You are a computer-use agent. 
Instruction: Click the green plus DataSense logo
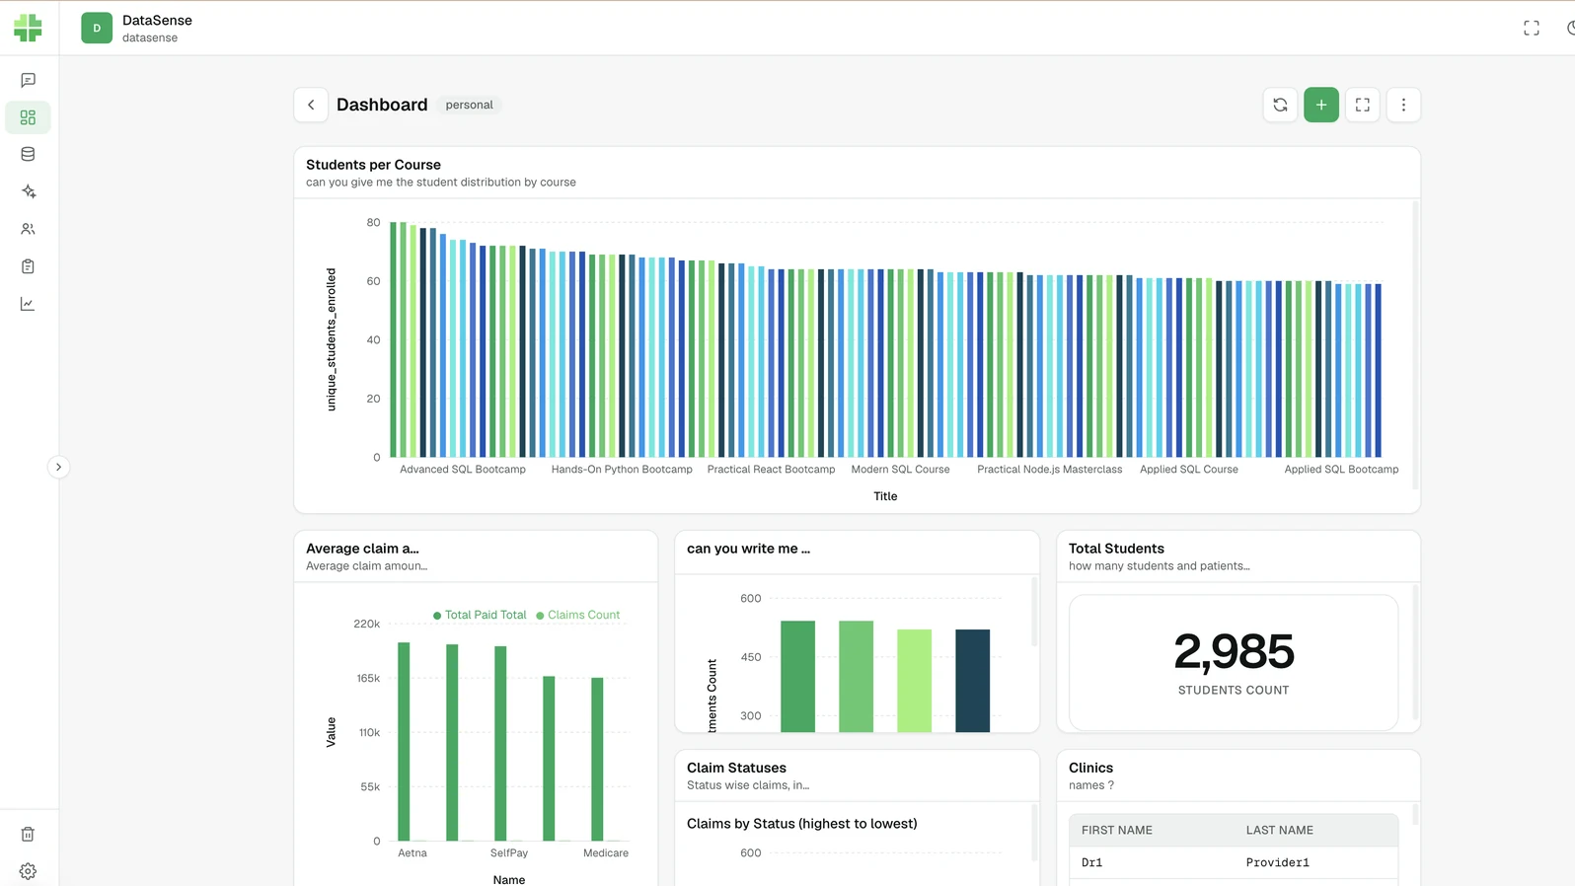point(28,28)
